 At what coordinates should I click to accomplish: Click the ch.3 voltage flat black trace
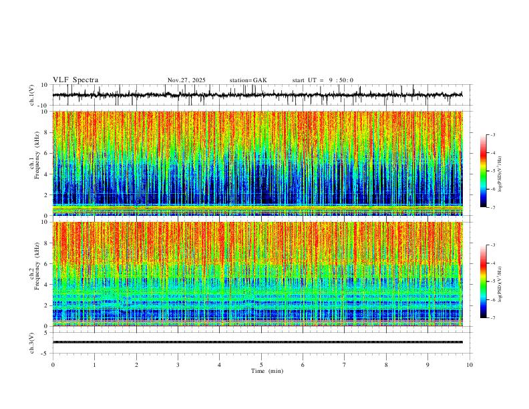coord(257,342)
